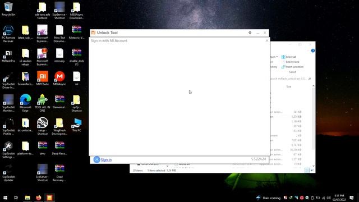Select MEGAsync Downloads folder shortcut
This screenshot has height=202, width=359.
pyautogui.click(x=76, y=11)
